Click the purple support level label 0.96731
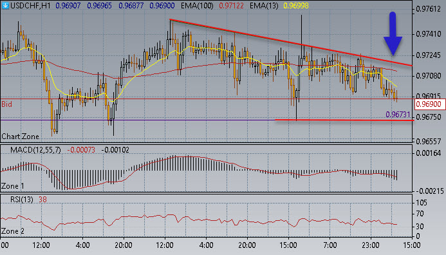 click(398, 115)
